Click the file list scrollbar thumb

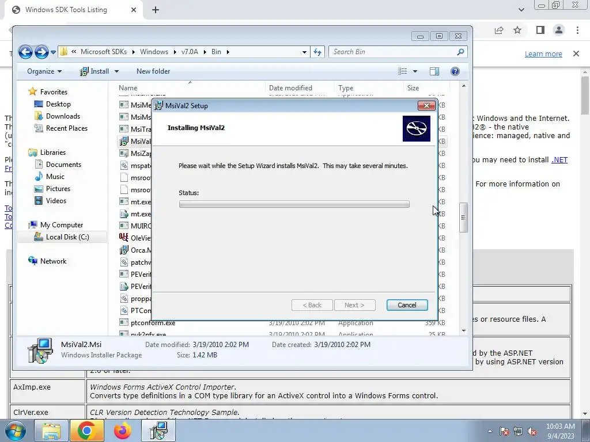pyautogui.click(x=464, y=217)
